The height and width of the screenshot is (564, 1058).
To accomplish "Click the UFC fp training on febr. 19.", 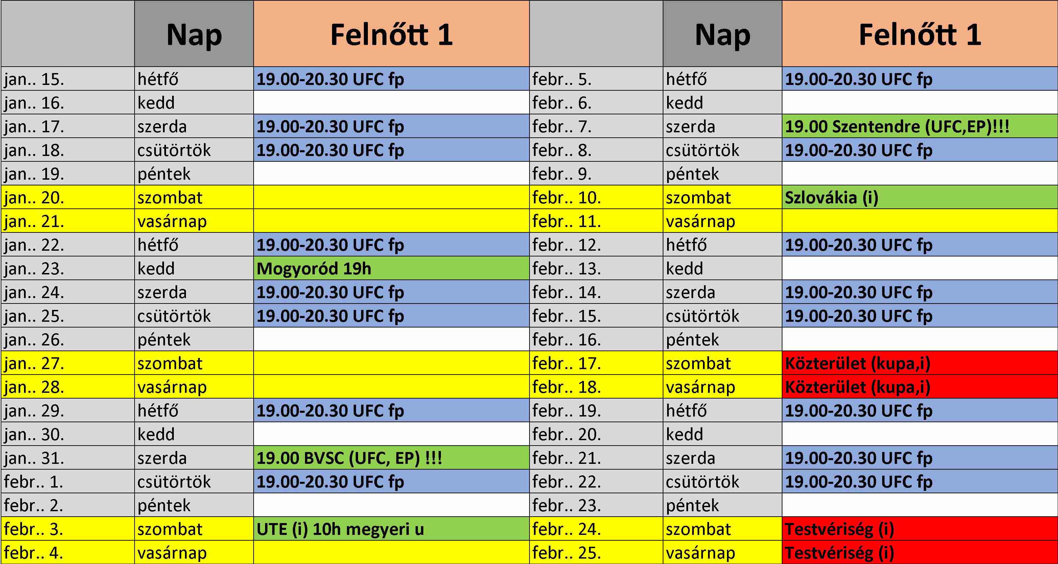I will pos(919,411).
